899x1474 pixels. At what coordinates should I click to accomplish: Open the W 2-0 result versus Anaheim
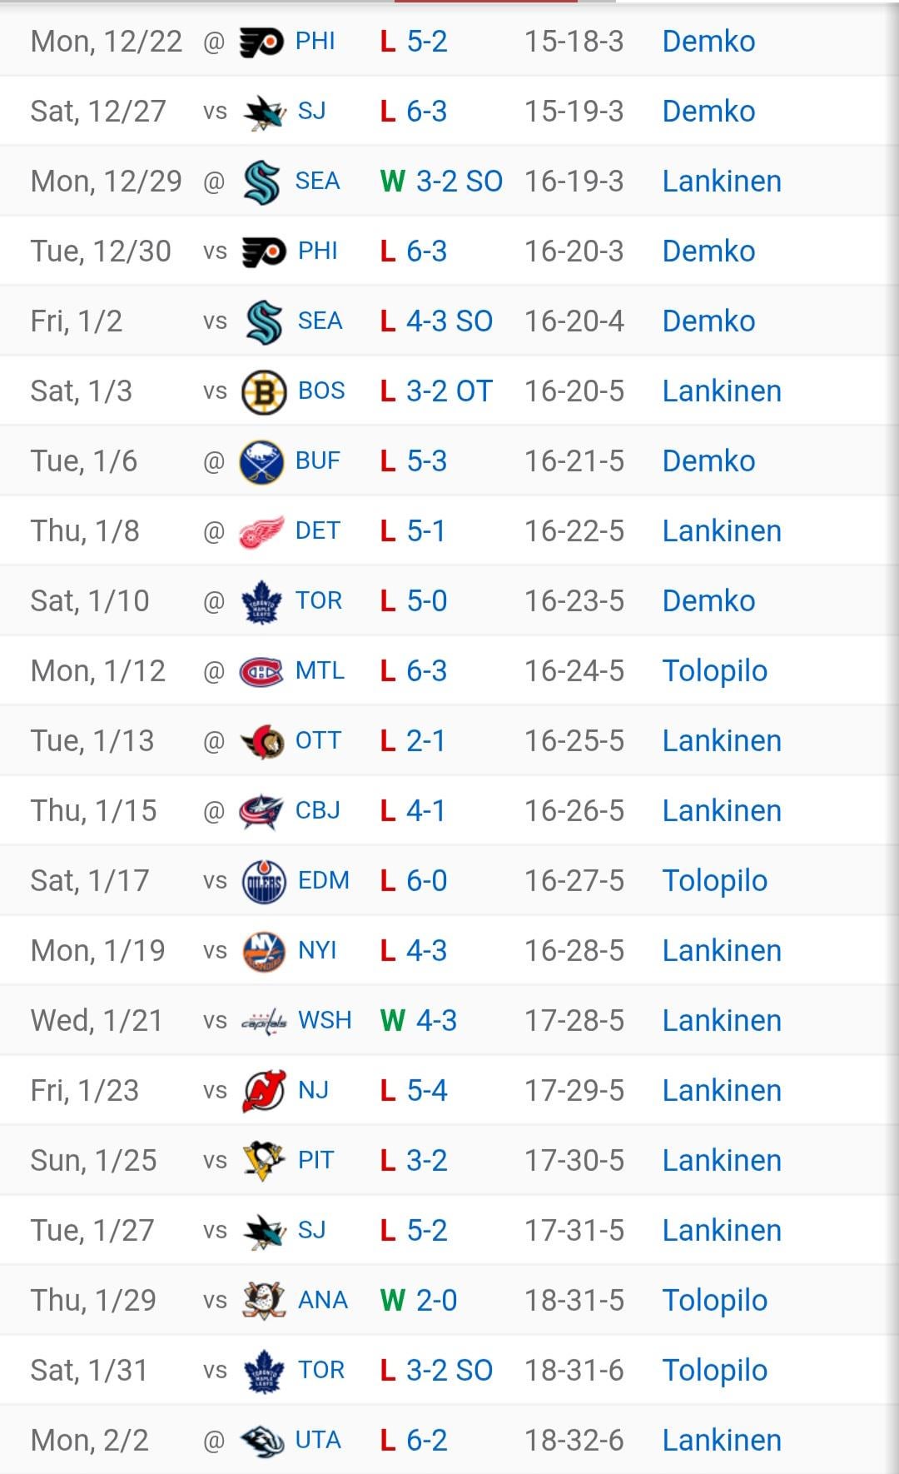pyautogui.click(x=419, y=1301)
